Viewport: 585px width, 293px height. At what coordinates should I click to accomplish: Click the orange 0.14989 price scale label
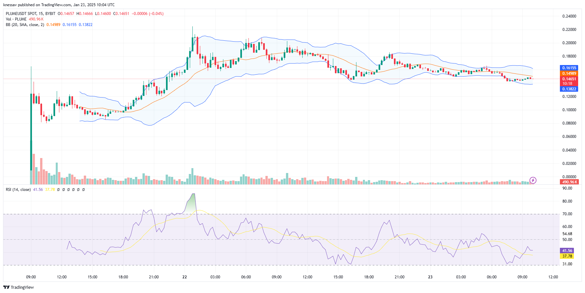pos(569,73)
